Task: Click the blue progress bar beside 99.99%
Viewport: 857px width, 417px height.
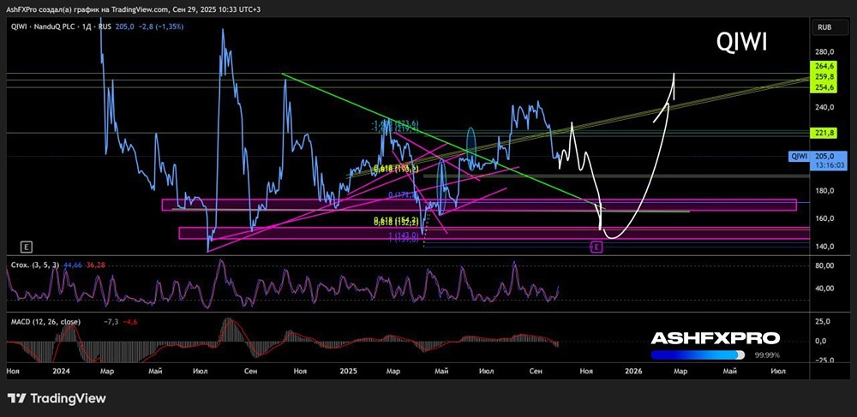Action: [698, 354]
